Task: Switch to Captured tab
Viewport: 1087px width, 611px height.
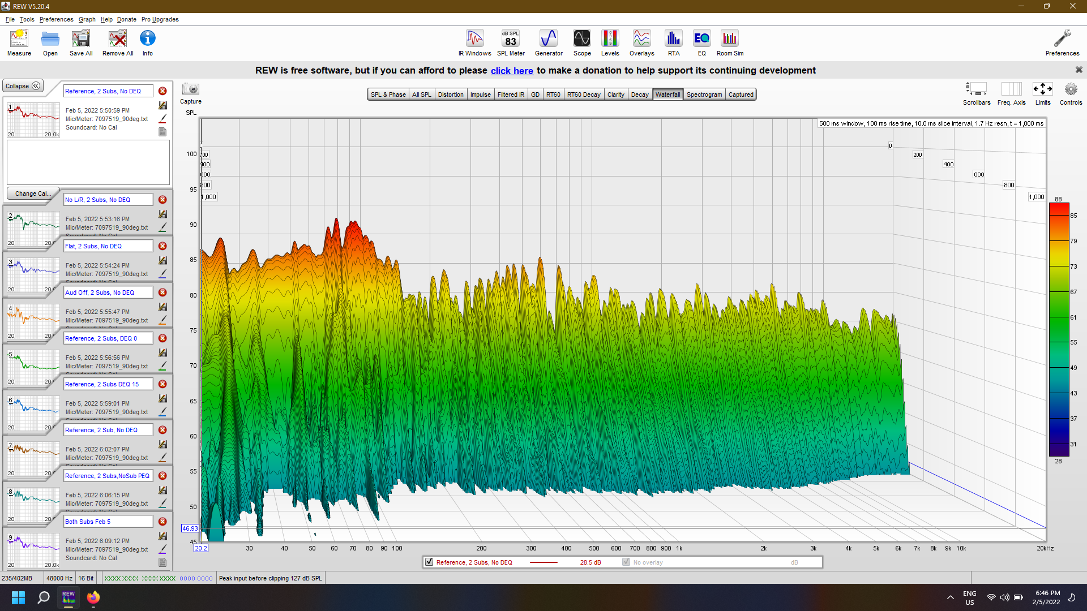Action: (x=741, y=94)
